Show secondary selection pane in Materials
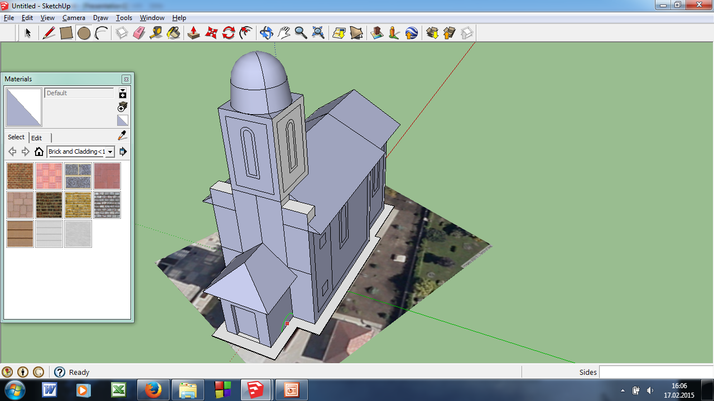This screenshot has width=714, height=401. coord(123,93)
